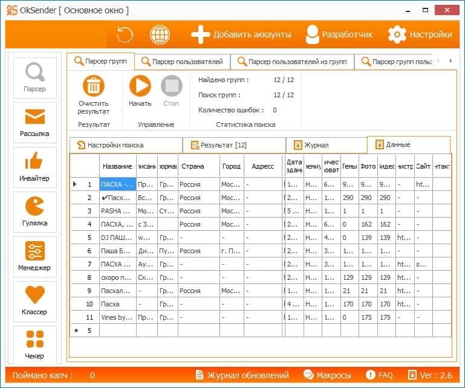Switch to Парсер пользователей из групп tab

click(293, 62)
